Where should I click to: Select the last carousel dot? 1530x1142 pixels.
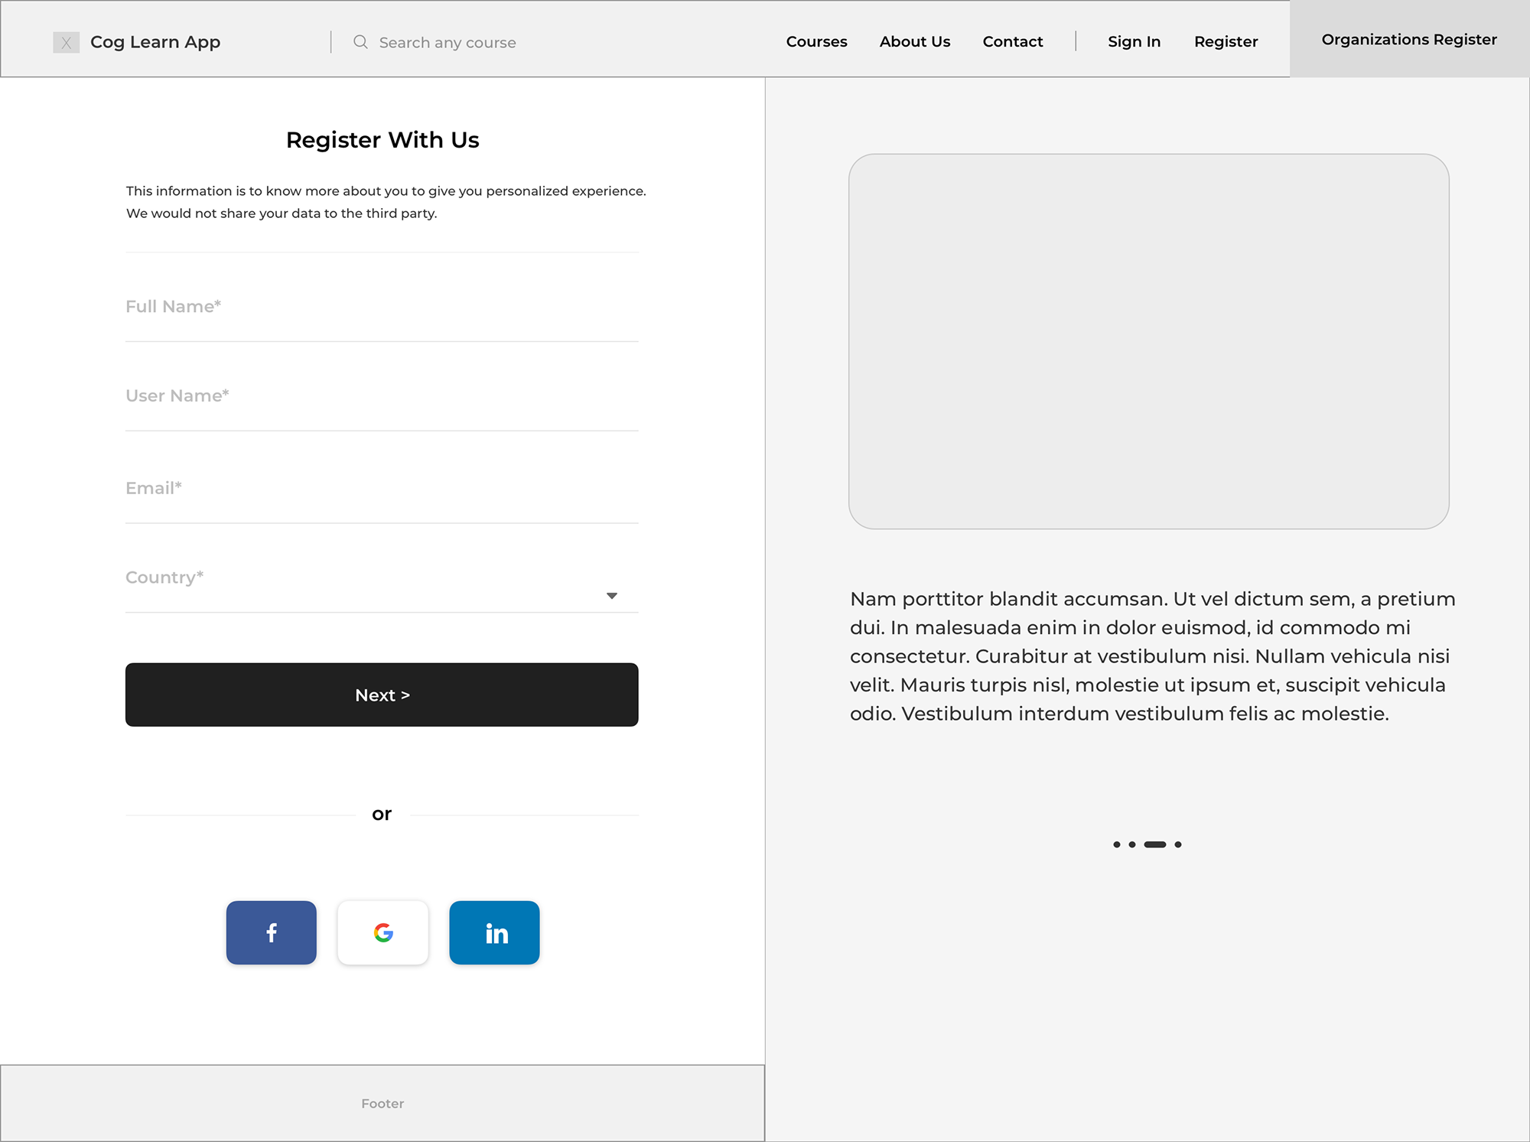pos(1178,844)
